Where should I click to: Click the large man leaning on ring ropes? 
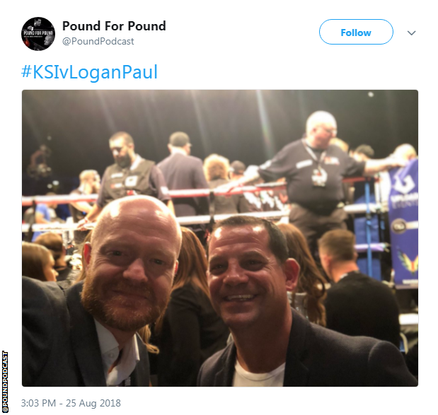(x=314, y=179)
